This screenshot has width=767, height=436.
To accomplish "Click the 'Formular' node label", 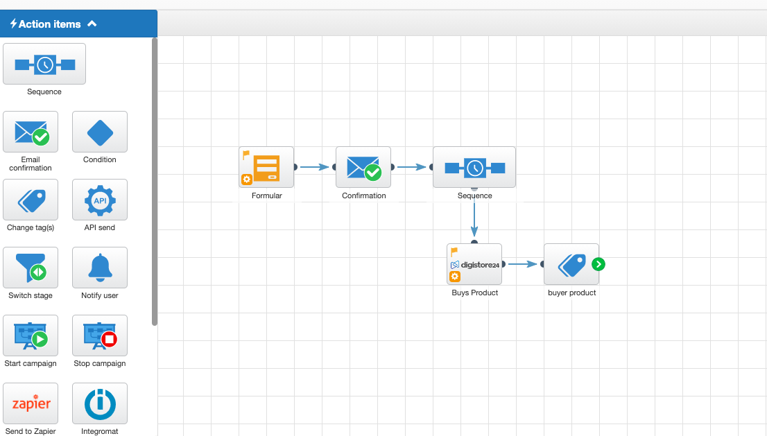I will coord(266,195).
